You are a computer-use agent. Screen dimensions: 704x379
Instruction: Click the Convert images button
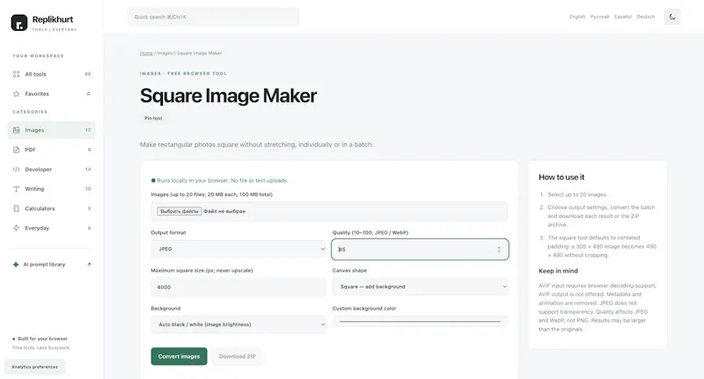click(x=180, y=356)
